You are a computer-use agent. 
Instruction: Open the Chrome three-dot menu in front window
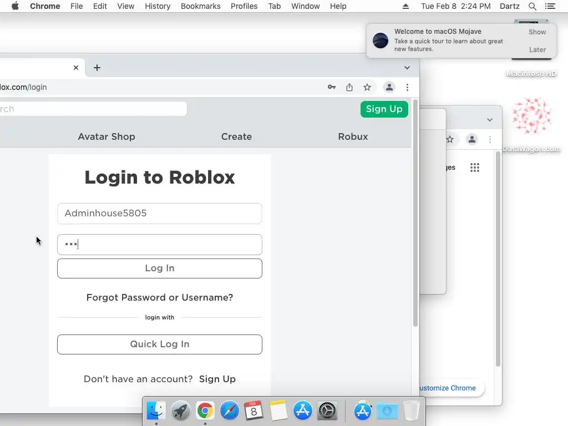point(407,87)
